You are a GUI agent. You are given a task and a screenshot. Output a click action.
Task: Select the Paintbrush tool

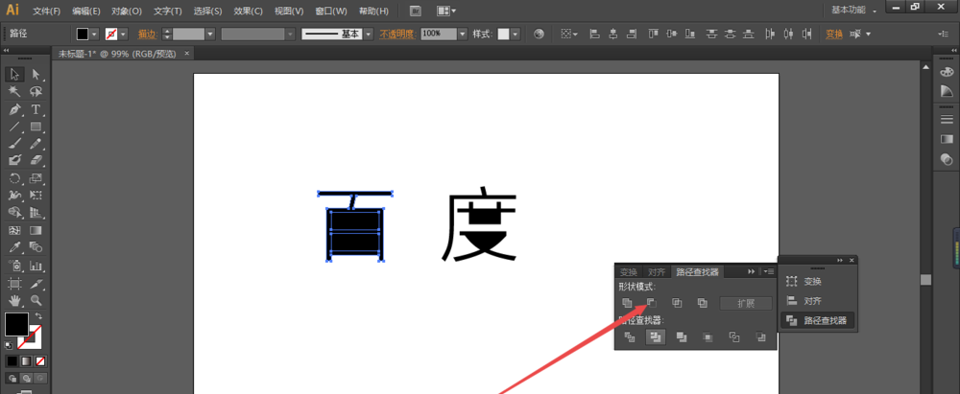click(x=15, y=143)
